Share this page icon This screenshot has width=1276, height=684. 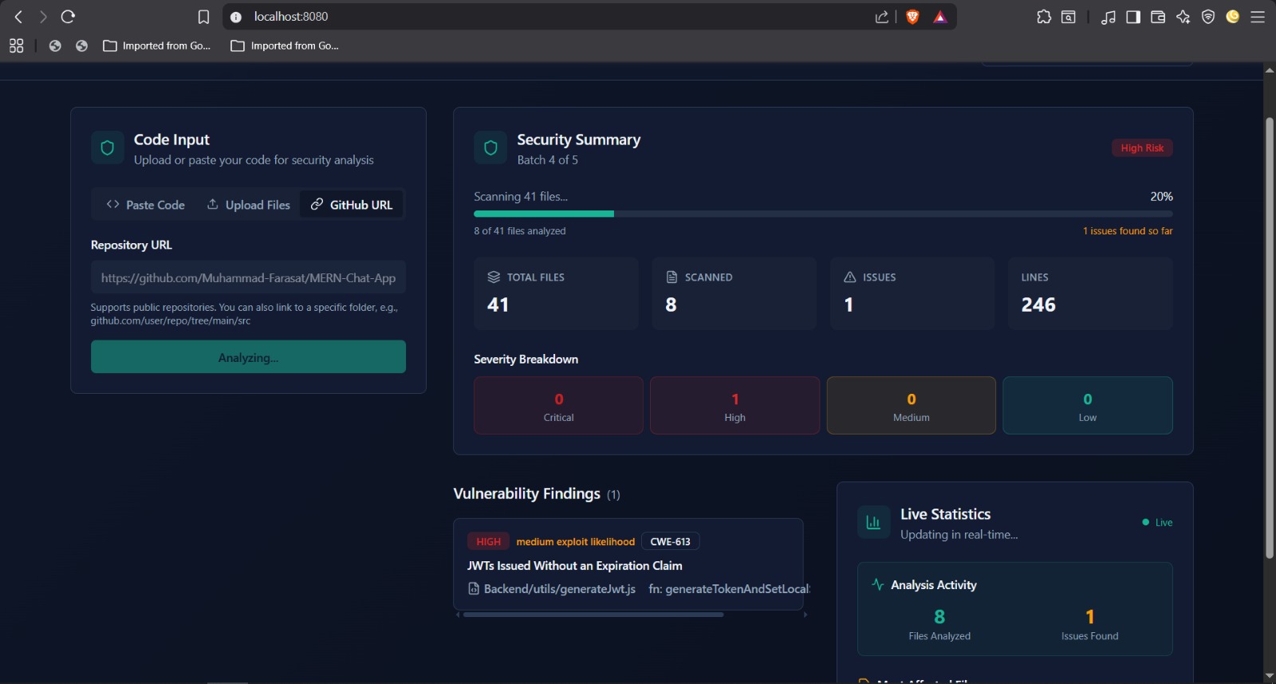[x=881, y=17]
